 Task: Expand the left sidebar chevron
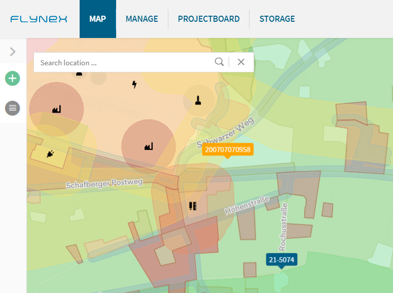[x=13, y=52]
